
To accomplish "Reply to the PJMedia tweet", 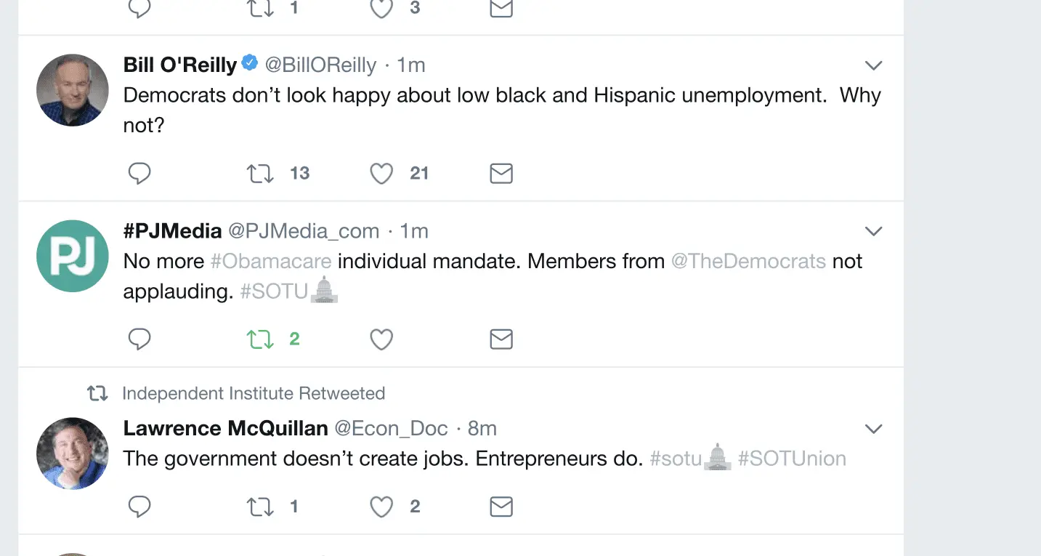I will click(139, 339).
